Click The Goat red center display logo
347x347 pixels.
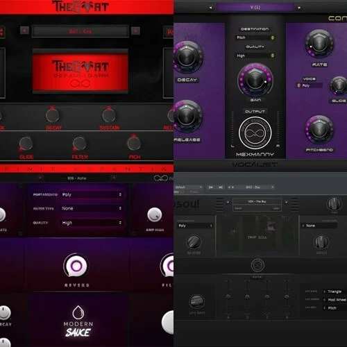click(x=81, y=72)
